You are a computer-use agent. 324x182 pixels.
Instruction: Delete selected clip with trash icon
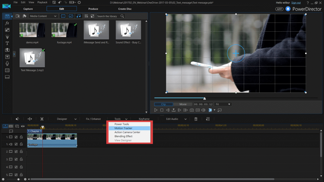pyautogui.click(x=196, y=119)
